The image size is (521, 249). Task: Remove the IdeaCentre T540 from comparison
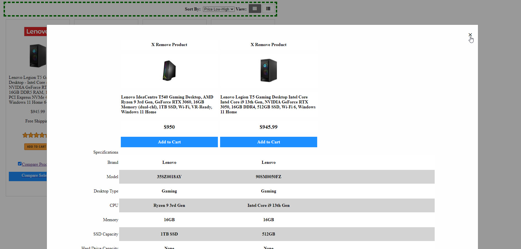169,45
